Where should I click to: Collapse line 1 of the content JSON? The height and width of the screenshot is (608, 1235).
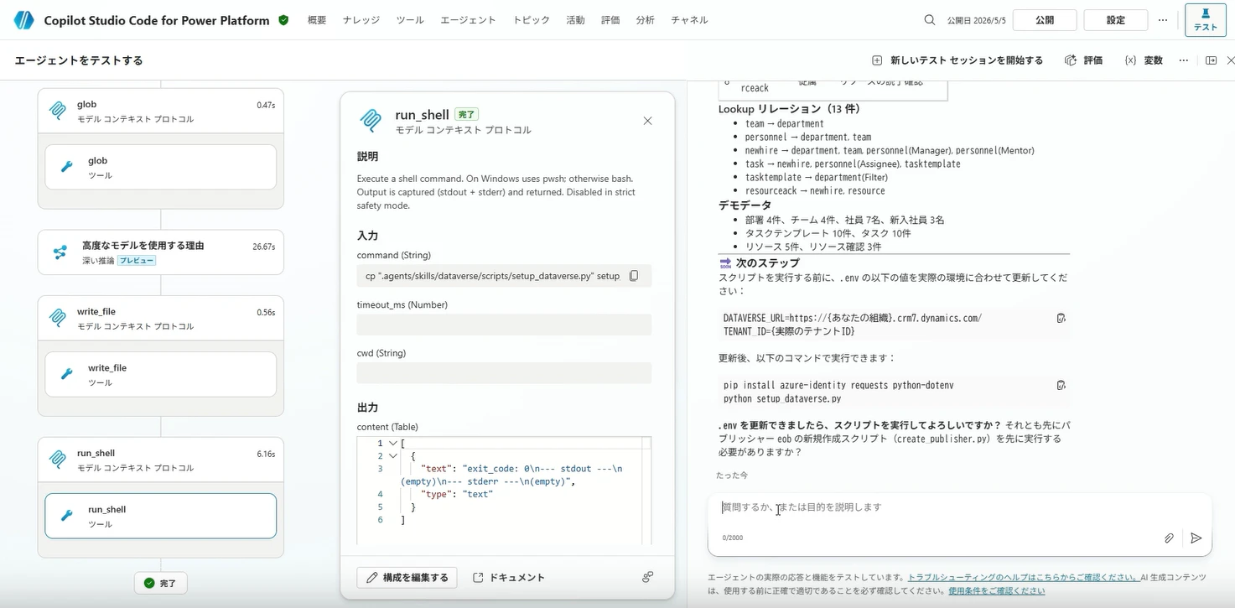(x=392, y=443)
